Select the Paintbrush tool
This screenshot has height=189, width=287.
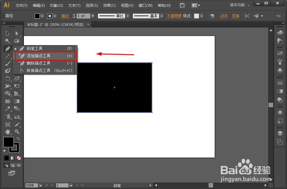pos(8,63)
